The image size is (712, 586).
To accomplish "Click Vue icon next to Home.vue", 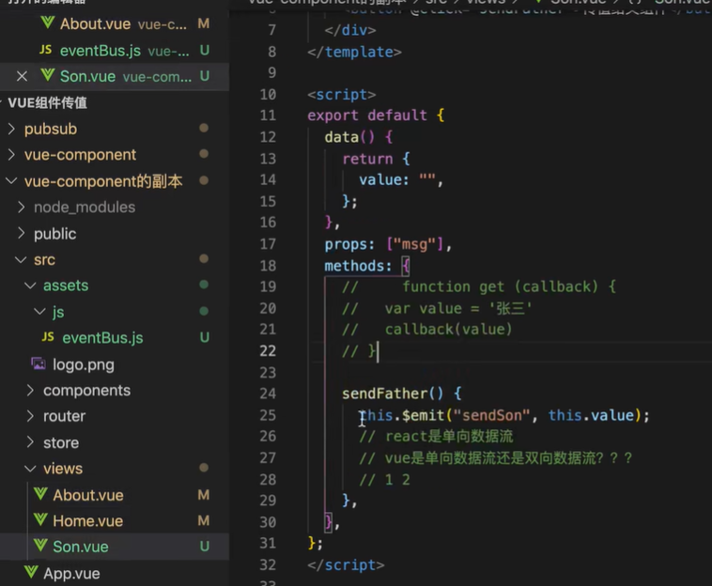I will point(40,519).
